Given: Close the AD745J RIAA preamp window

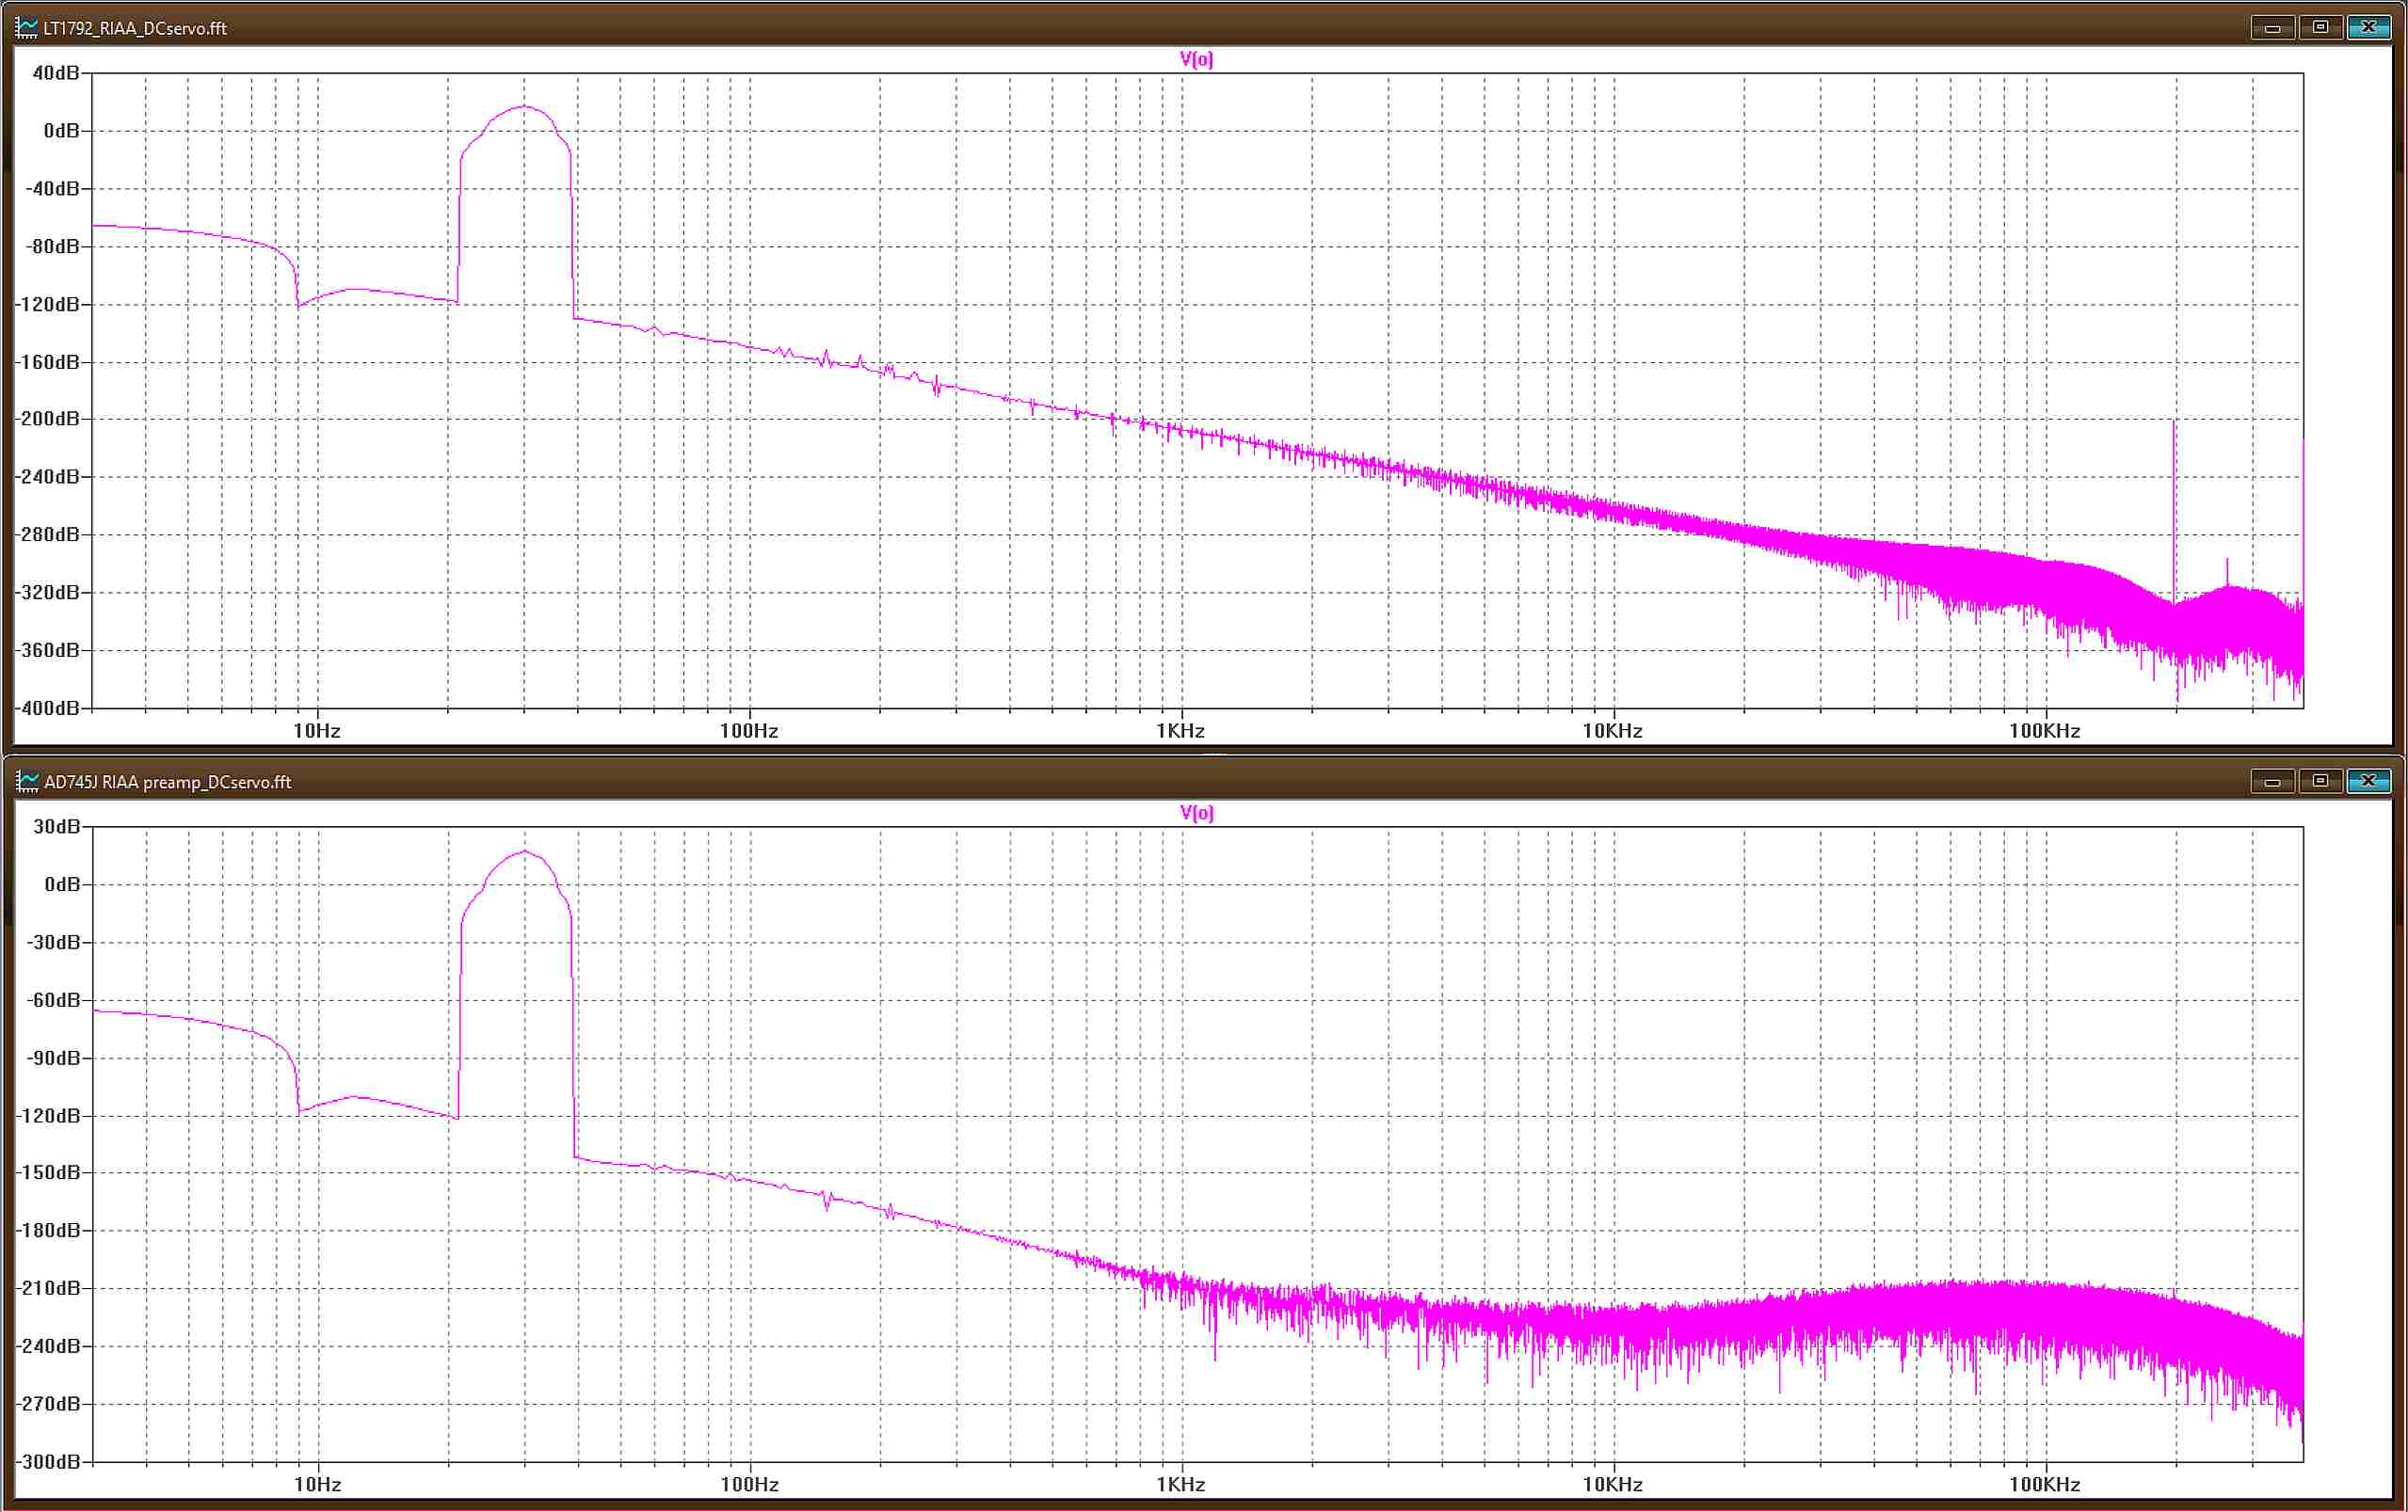Looking at the screenshot, I should pos(2368,782).
